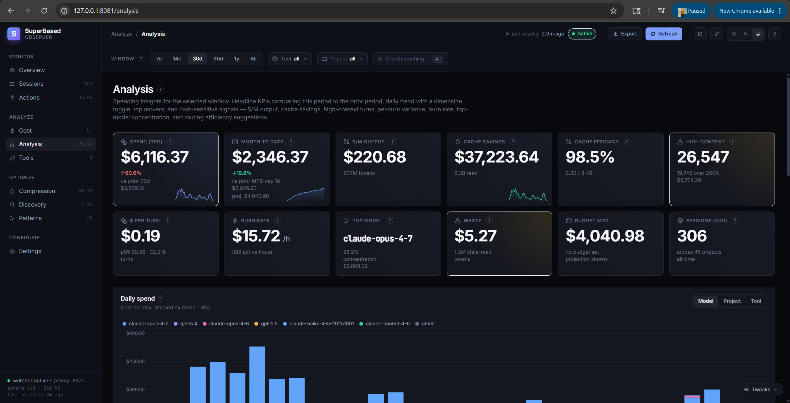This screenshot has width=790, height=403.
Task: Open the Project filter dropdown
Action: 342,59
